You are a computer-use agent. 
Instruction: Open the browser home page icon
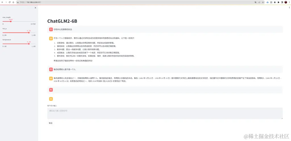coord(13,2)
